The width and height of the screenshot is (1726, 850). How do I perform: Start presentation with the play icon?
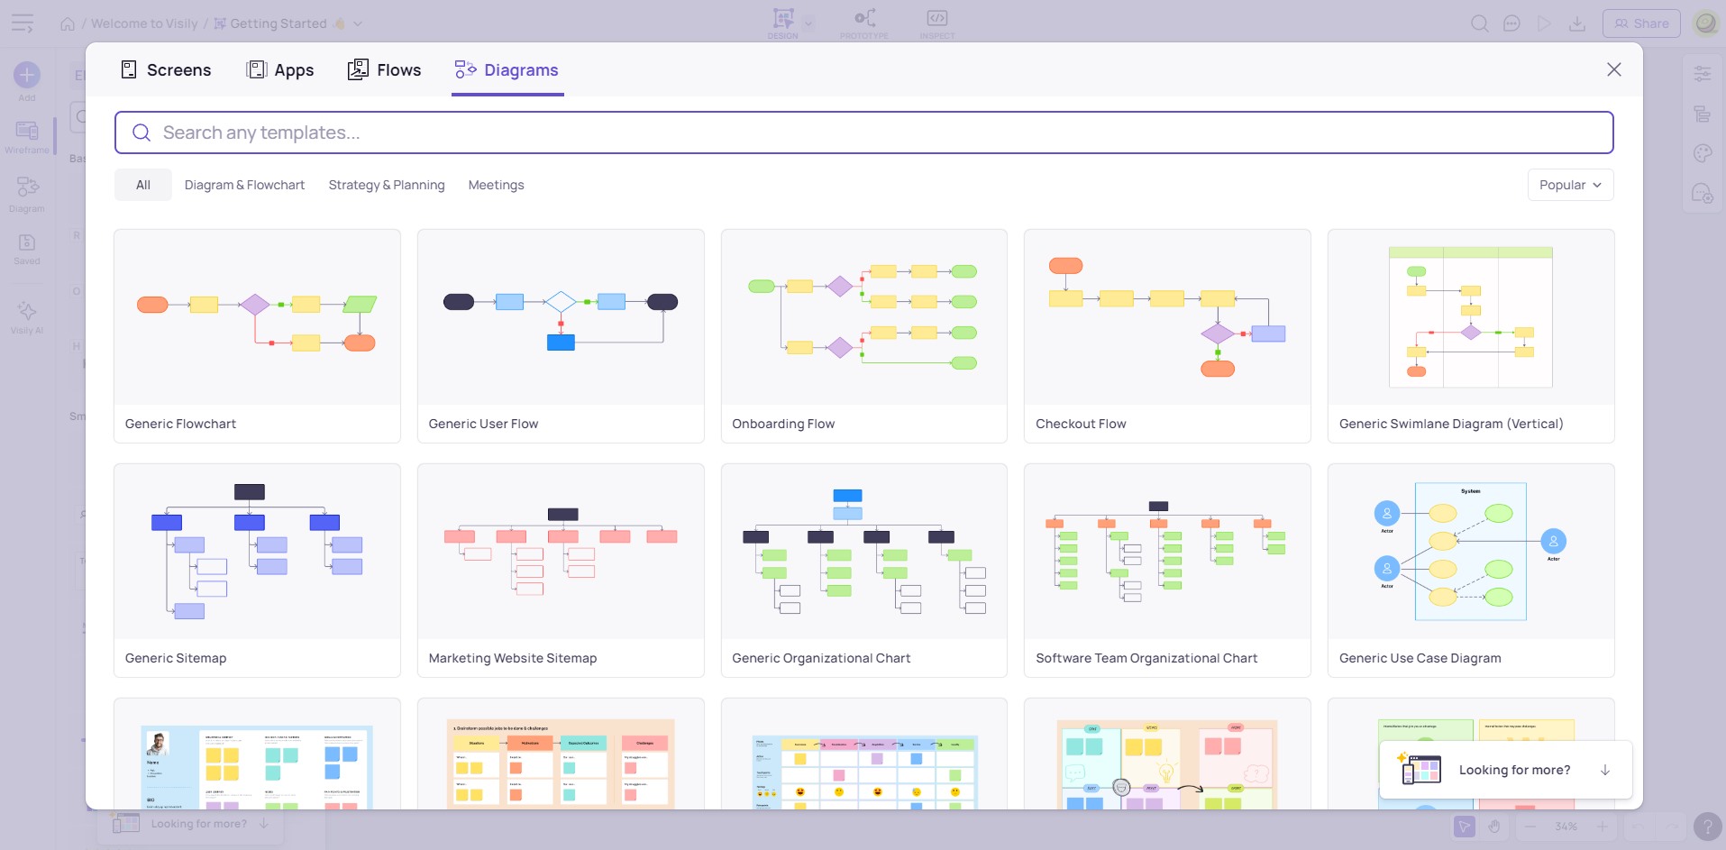point(1545,23)
